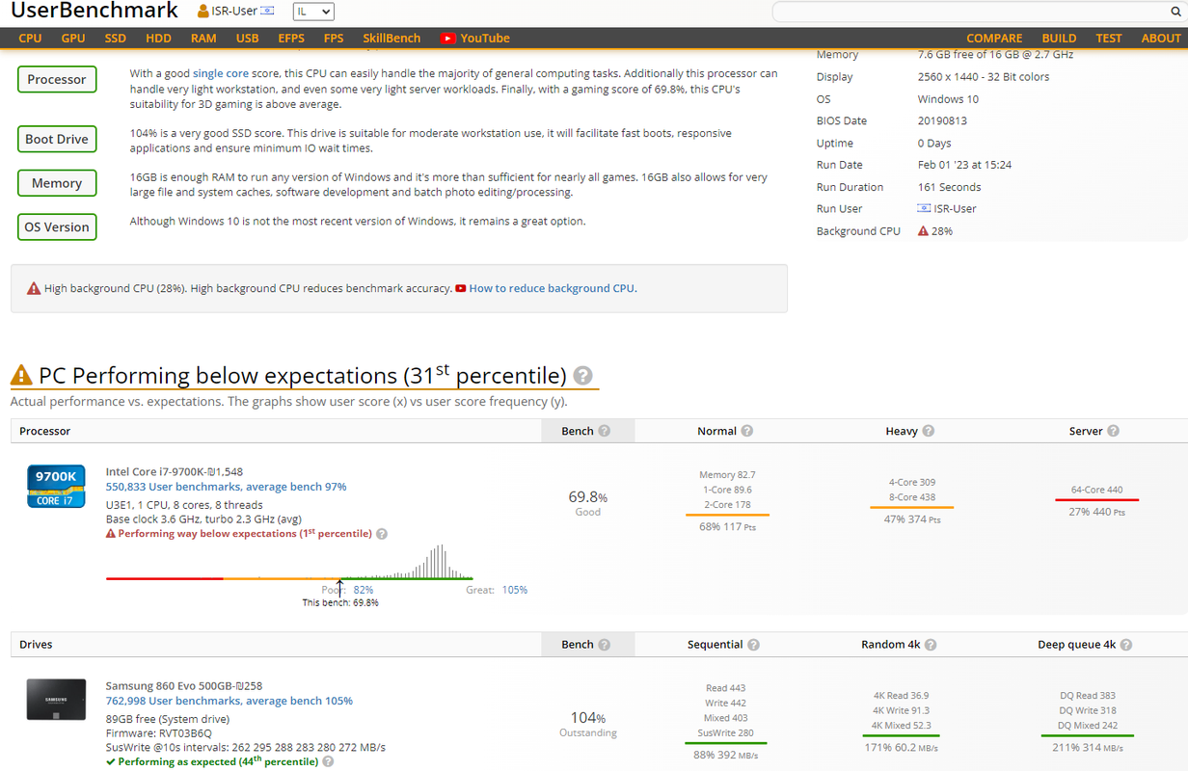
Task: Go to BUILD in the navbar
Action: click(1059, 39)
